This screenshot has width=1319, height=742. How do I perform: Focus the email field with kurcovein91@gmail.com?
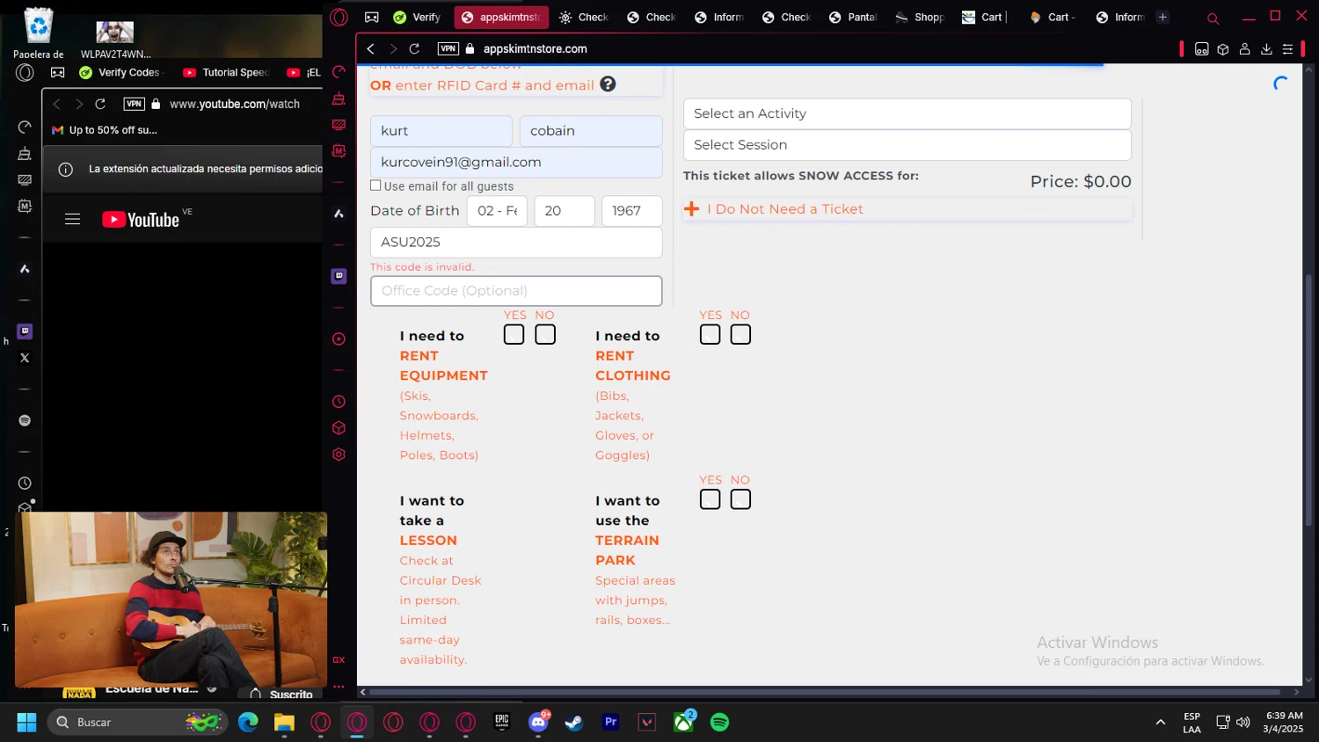tap(516, 163)
